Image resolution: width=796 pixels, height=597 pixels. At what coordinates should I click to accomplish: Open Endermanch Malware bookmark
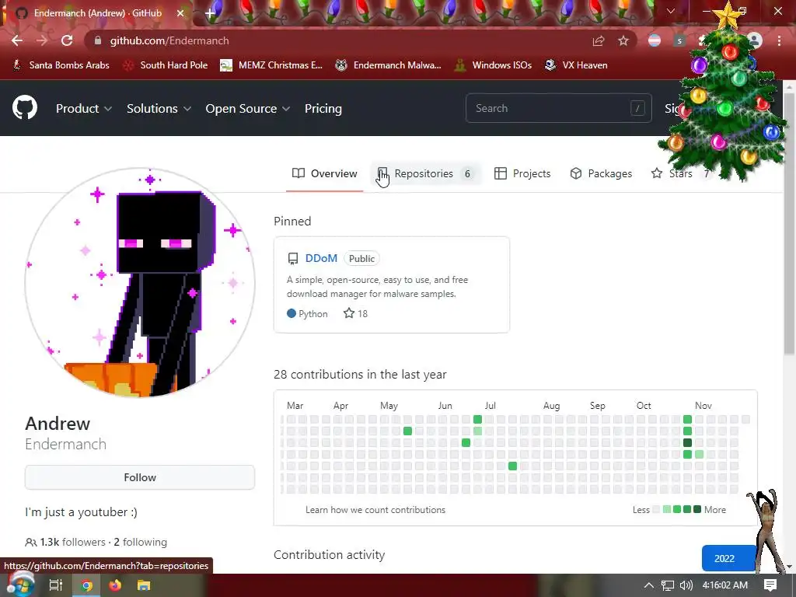pos(389,65)
